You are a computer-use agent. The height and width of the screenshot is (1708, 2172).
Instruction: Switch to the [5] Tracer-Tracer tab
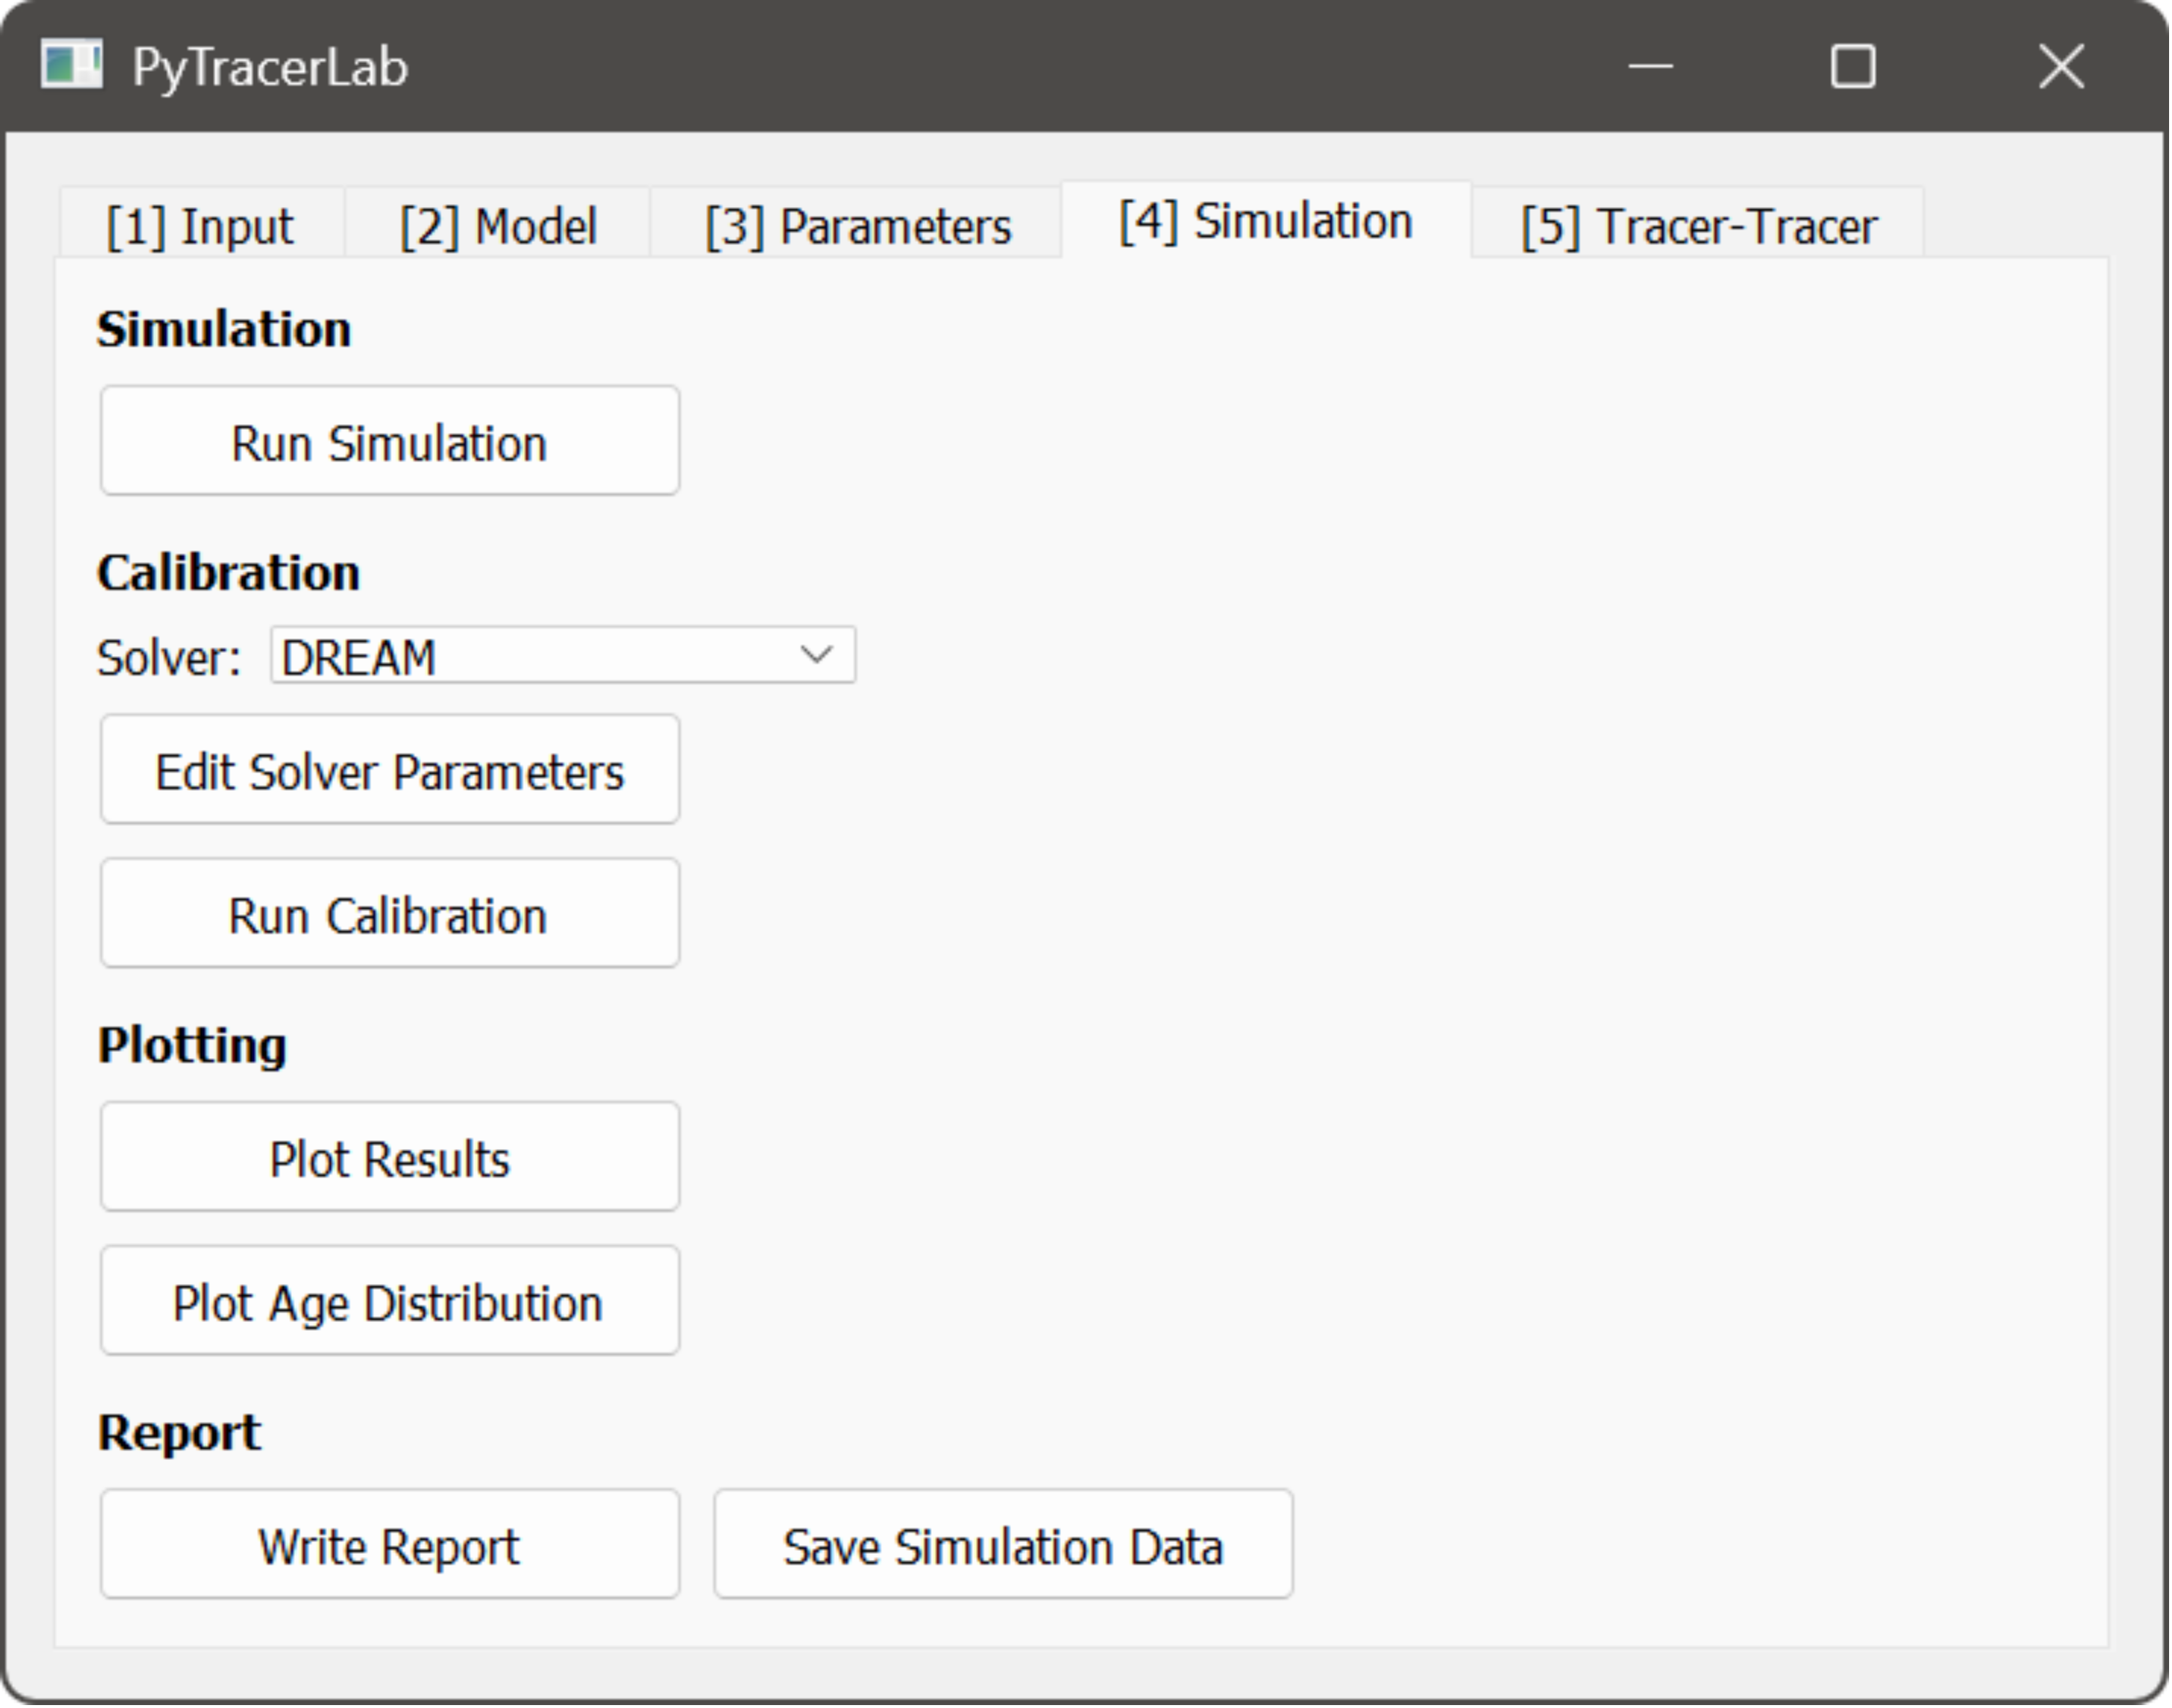point(1700,224)
